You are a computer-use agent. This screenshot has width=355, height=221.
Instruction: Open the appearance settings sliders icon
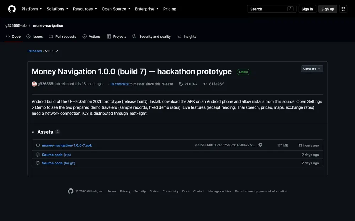[x=343, y=9]
